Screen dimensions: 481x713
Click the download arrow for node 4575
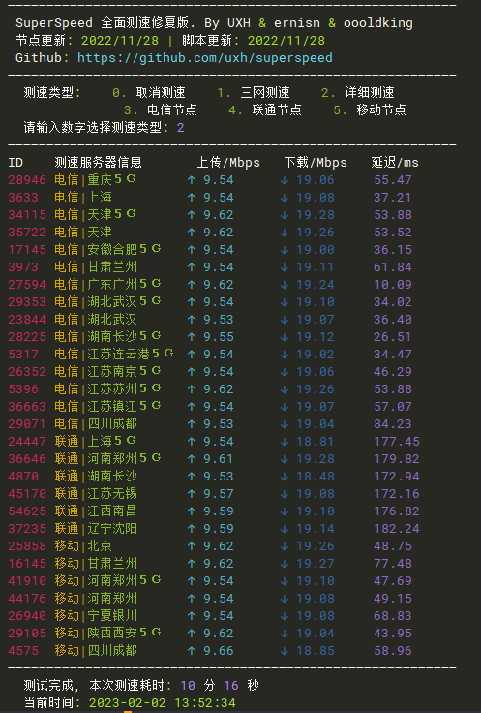click(285, 651)
